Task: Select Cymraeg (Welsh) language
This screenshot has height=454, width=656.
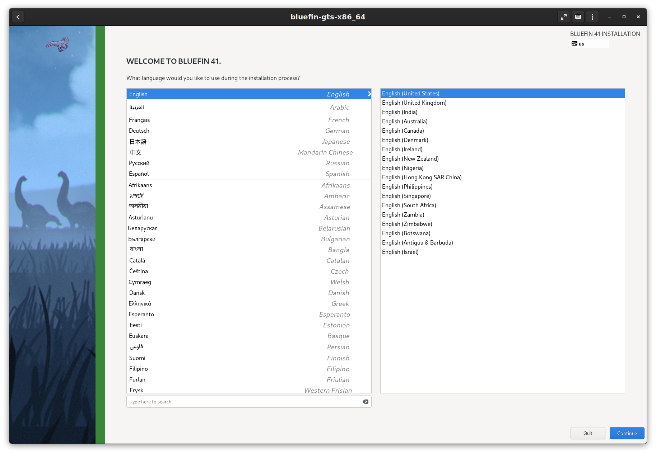Action: coord(249,282)
